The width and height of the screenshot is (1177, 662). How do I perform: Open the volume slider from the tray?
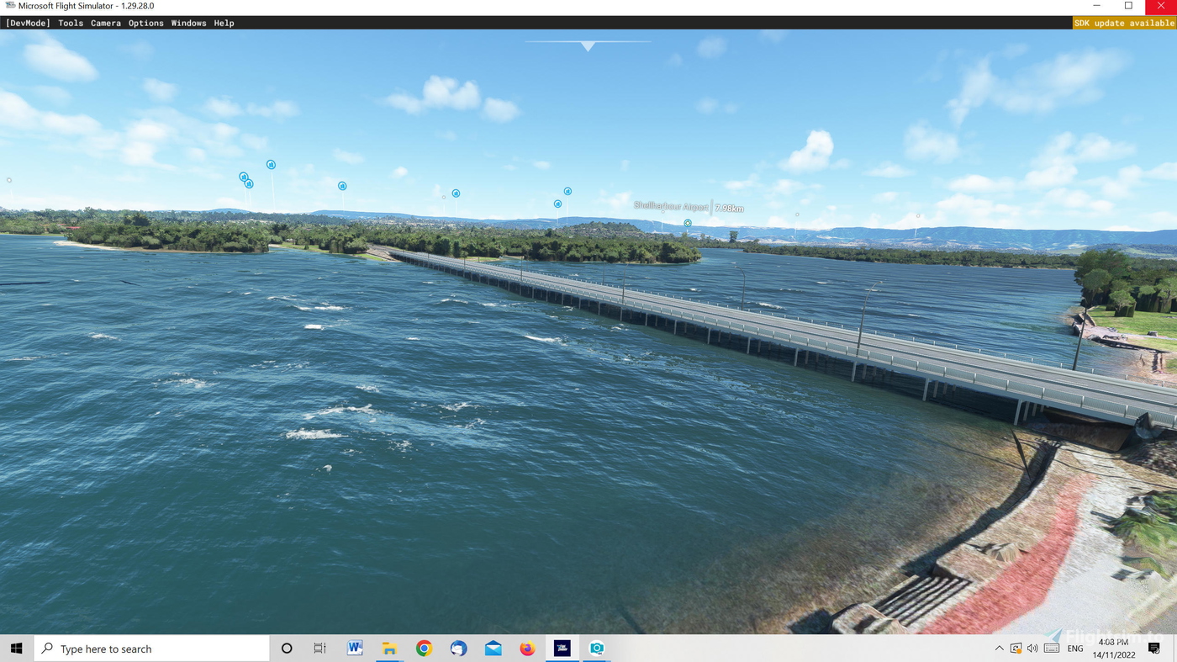tap(1032, 648)
